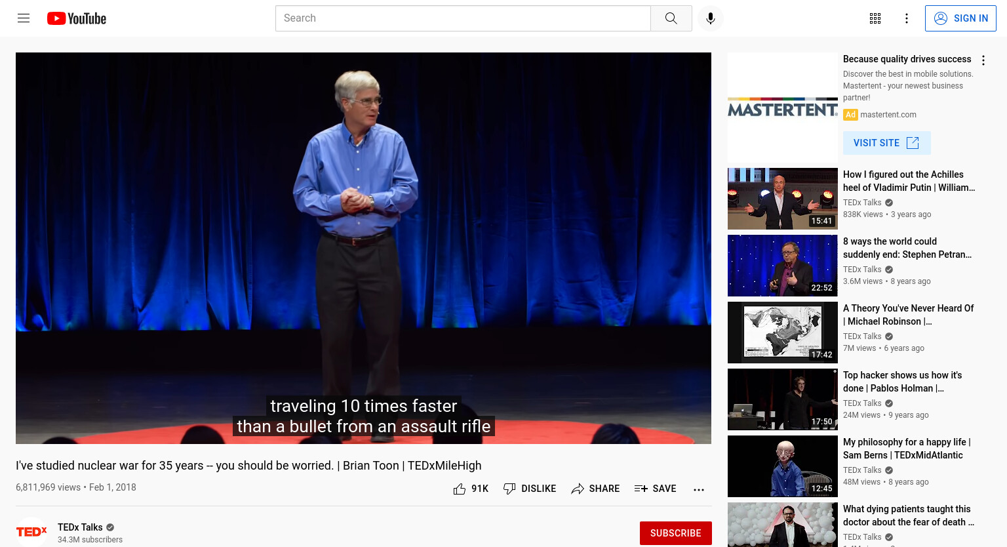Image resolution: width=1007 pixels, height=547 pixels.
Task: Share this video
Action: coord(595,489)
